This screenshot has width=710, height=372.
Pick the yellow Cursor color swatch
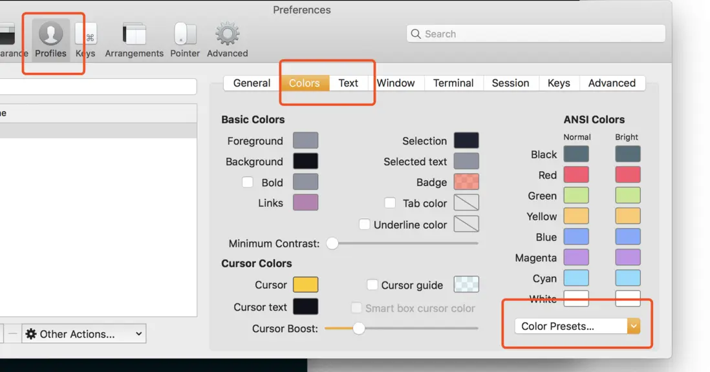(x=305, y=285)
